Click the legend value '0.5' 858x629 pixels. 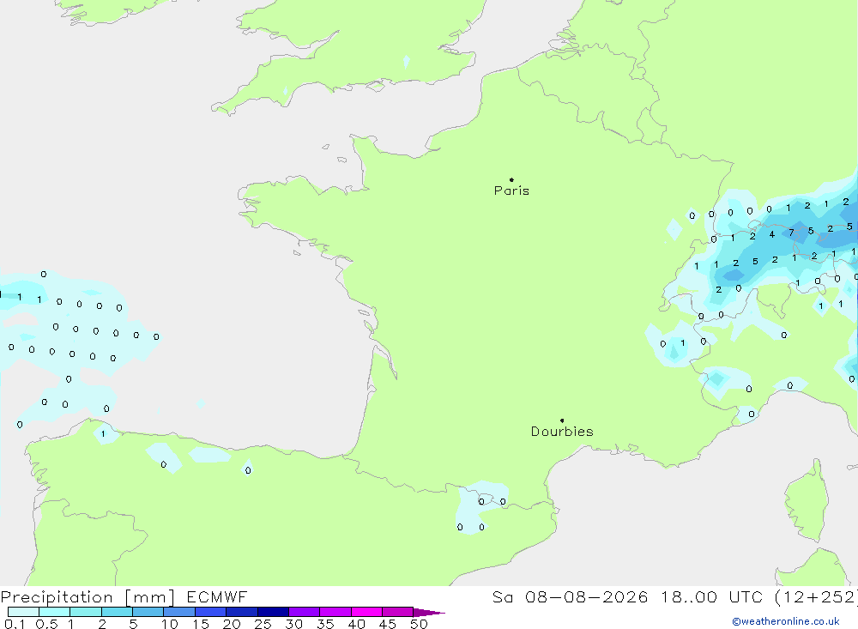pos(46,624)
